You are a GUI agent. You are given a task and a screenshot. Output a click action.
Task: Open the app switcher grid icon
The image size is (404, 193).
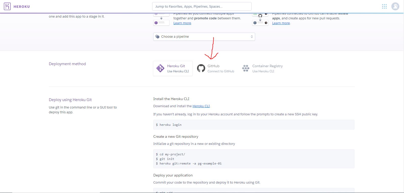click(x=384, y=6)
